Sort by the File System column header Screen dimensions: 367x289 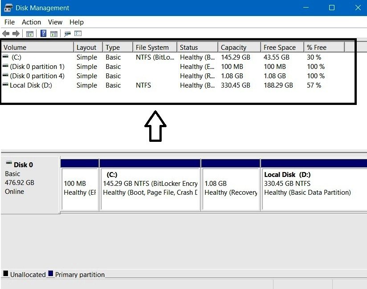[155, 48]
